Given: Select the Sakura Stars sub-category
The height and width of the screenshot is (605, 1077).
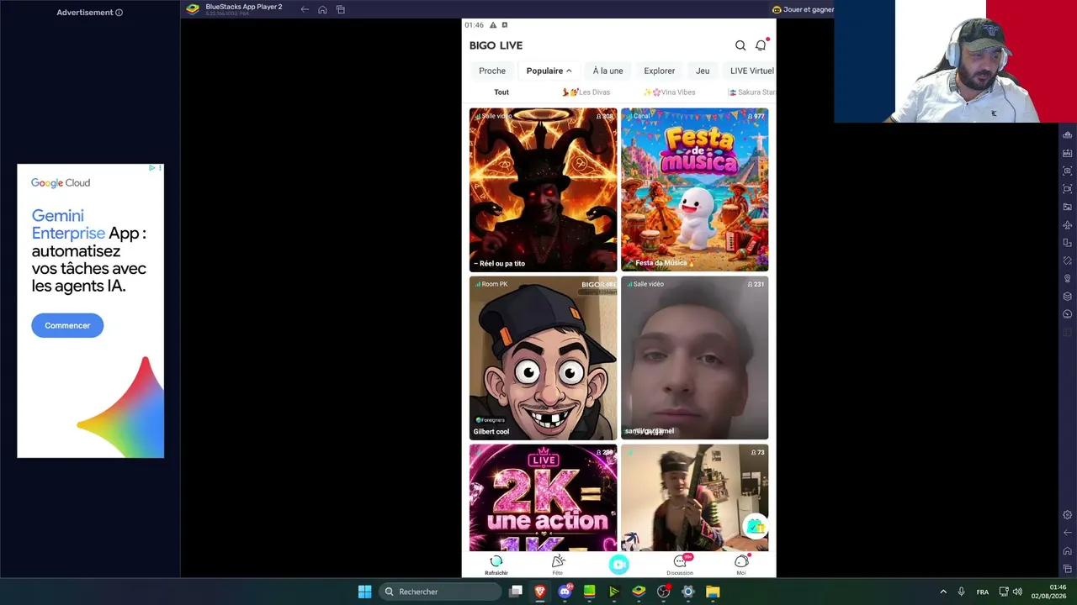Looking at the screenshot, I should pyautogui.click(x=752, y=92).
